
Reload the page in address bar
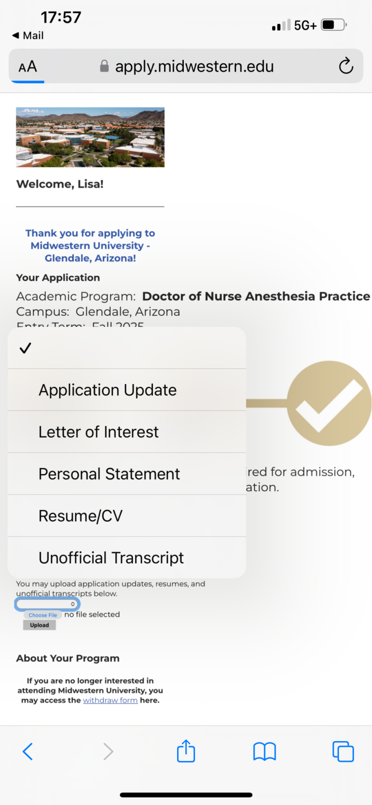tap(346, 66)
